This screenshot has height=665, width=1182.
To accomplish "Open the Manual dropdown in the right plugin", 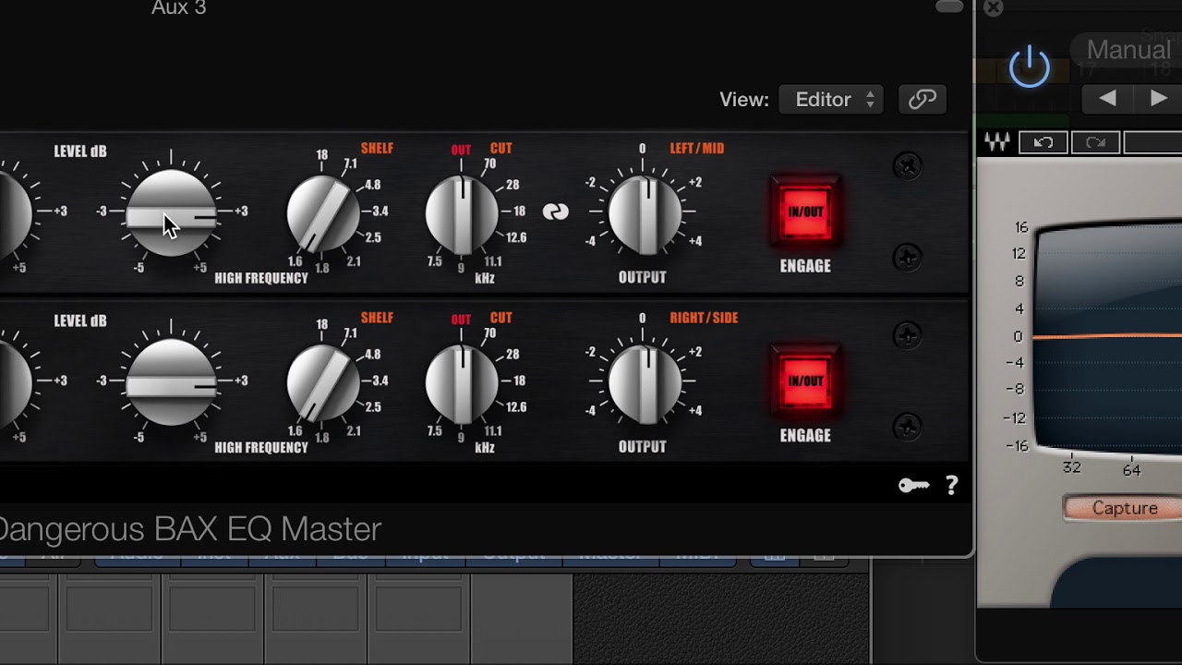I will click(1128, 50).
